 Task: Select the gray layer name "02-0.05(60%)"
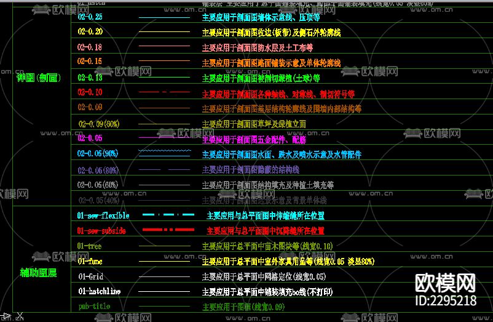click(98, 185)
